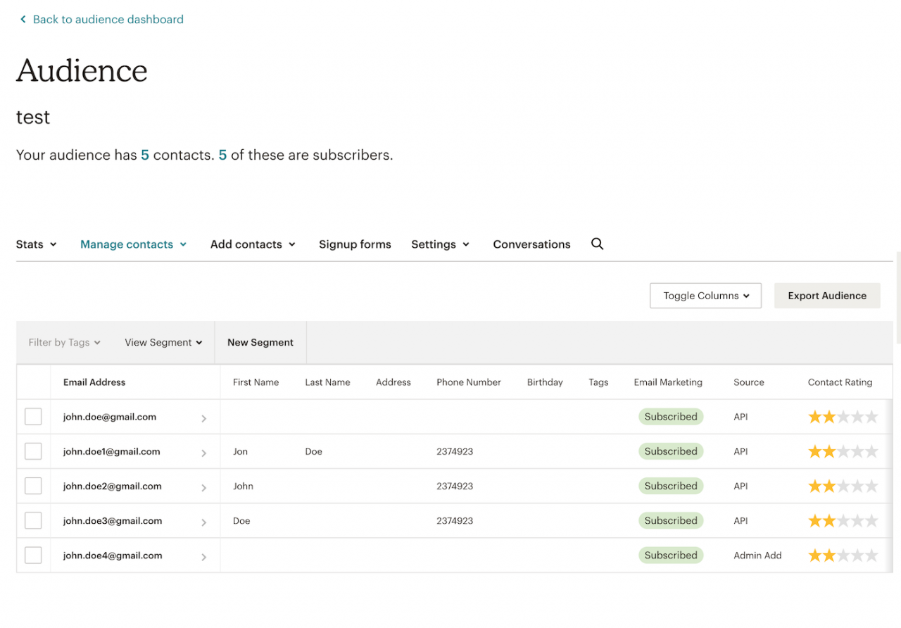This screenshot has width=901, height=628.
Task: Open the contacts search magnifier icon
Action: point(597,244)
